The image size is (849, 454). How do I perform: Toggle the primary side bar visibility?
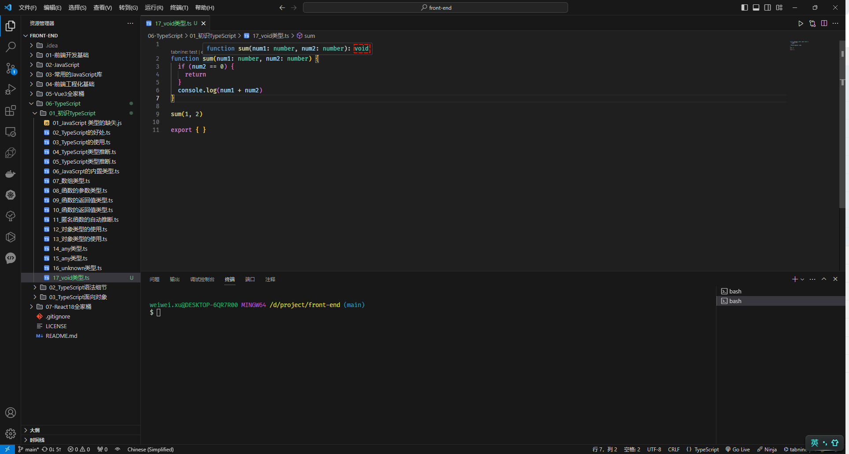[744, 7]
